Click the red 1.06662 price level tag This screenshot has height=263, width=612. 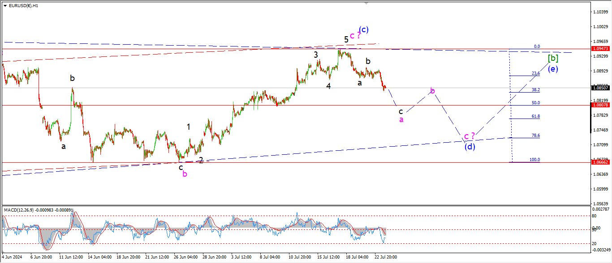[599, 163]
